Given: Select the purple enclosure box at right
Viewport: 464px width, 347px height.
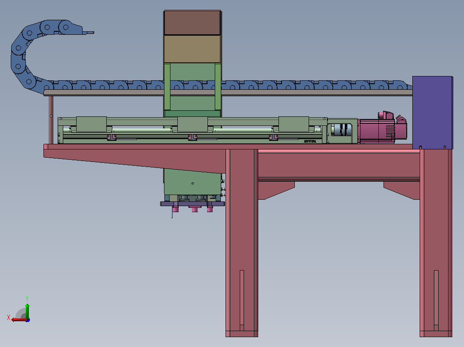Looking at the screenshot, I should point(432,113).
